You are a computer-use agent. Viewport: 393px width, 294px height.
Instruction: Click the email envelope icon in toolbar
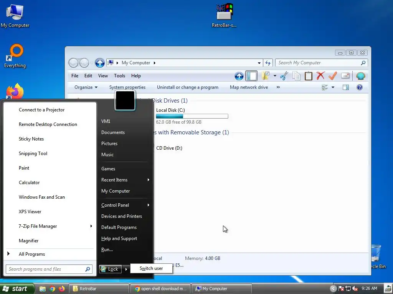click(345, 75)
